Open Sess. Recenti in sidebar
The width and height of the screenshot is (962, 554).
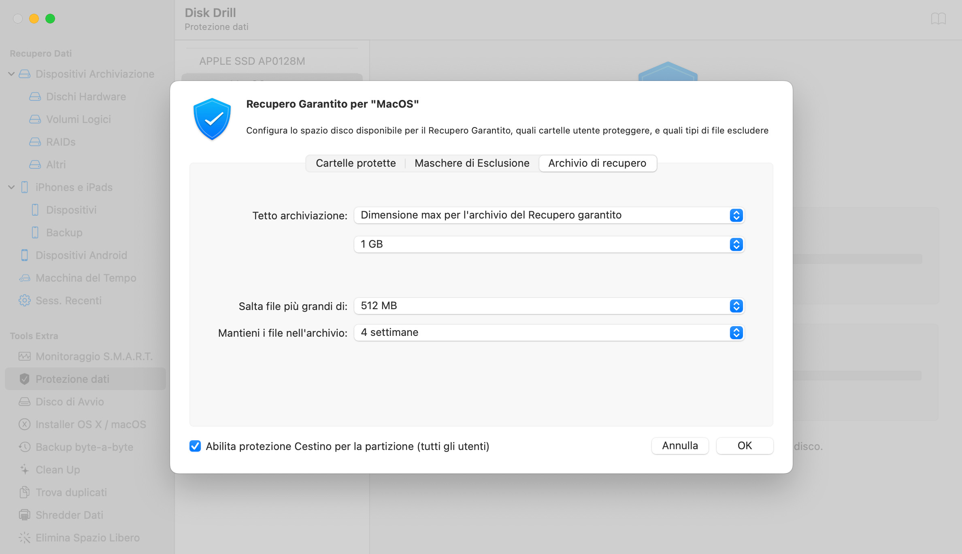pyautogui.click(x=86, y=301)
